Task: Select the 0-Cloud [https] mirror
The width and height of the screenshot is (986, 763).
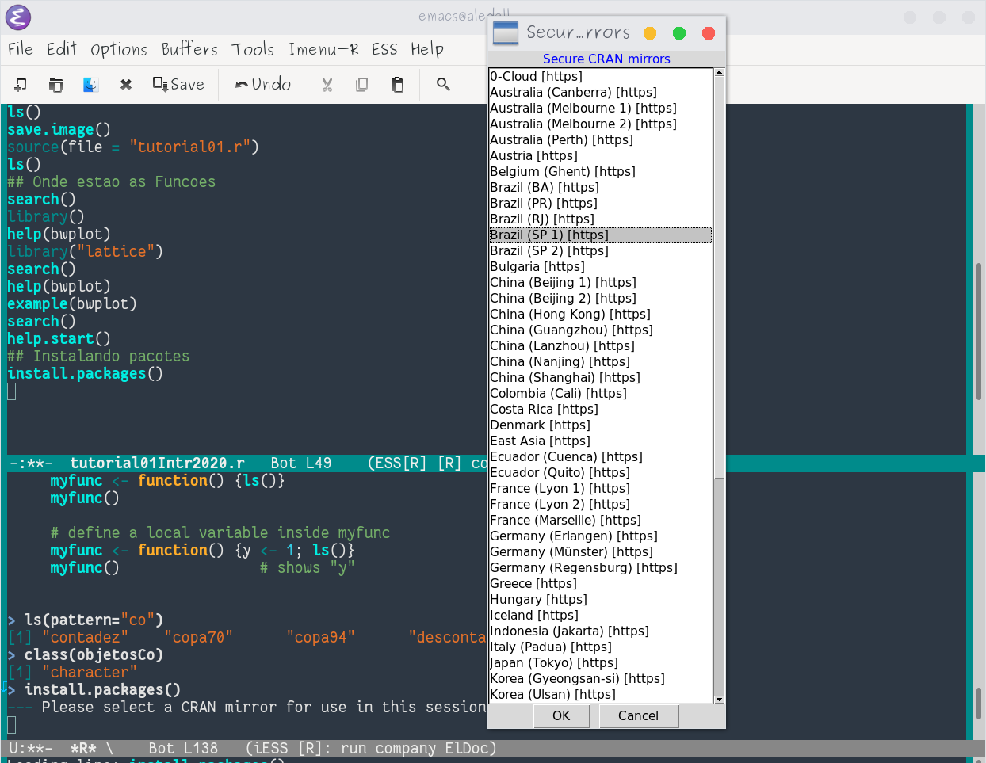Action: 536,76
